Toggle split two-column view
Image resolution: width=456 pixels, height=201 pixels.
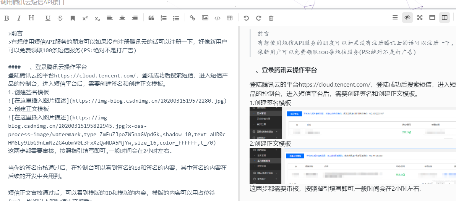click(x=445, y=18)
